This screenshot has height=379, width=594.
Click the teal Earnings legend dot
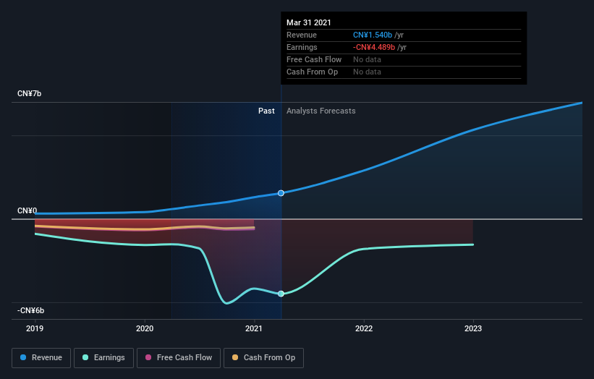[x=85, y=357]
